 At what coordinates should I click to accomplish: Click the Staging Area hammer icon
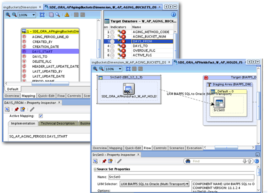209,84
